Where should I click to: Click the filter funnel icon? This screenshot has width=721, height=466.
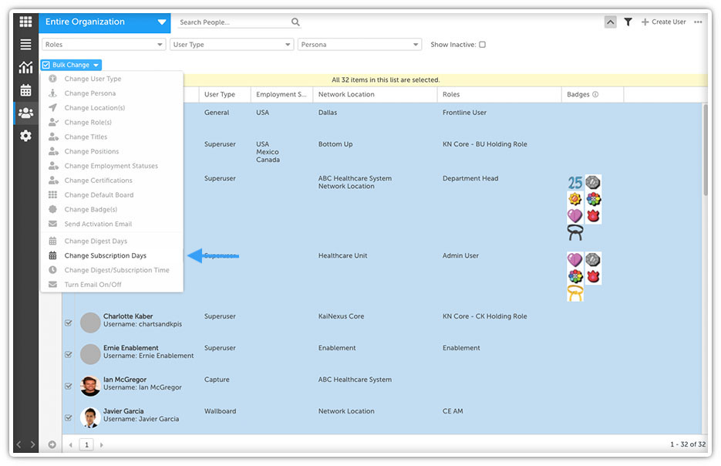point(628,22)
